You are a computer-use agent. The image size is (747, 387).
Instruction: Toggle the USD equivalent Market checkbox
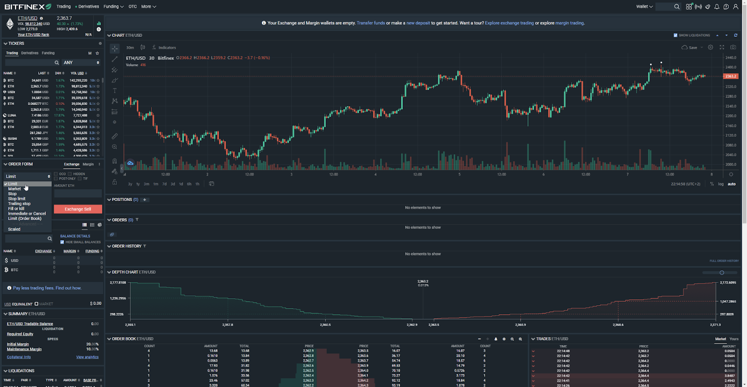pyautogui.click(x=36, y=304)
